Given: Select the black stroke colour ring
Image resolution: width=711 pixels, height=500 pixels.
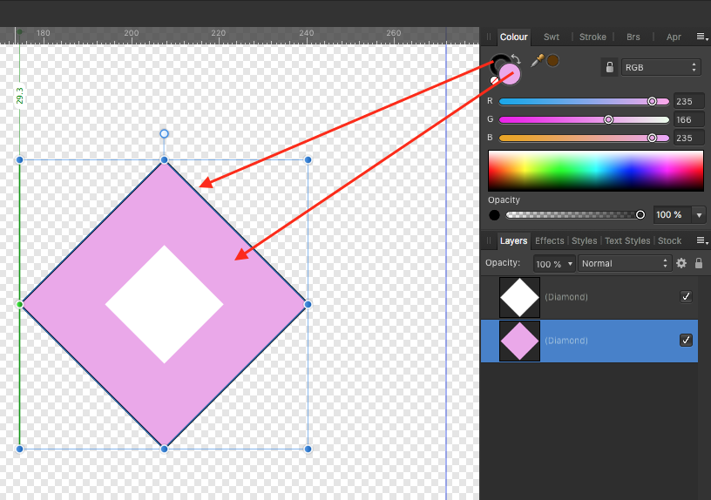Looking at the screenshot, I should pos(498,61).
